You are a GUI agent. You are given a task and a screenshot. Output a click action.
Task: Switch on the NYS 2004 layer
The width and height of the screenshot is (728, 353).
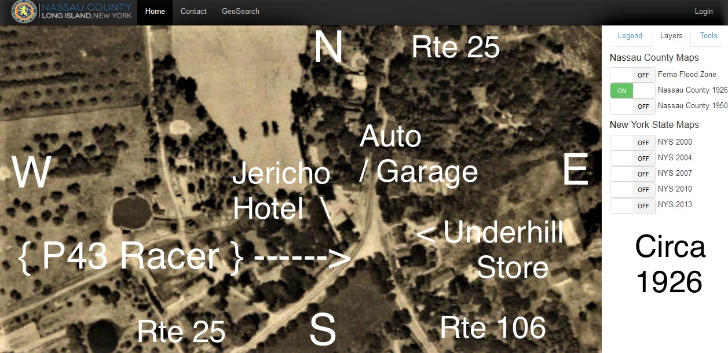tap(632, 159)
